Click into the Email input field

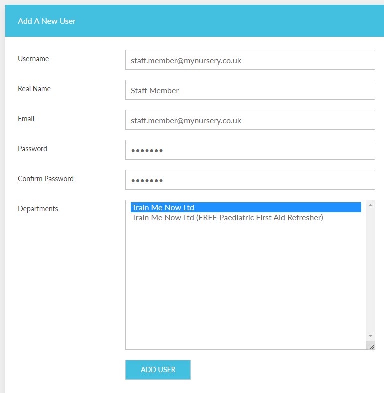250,120
